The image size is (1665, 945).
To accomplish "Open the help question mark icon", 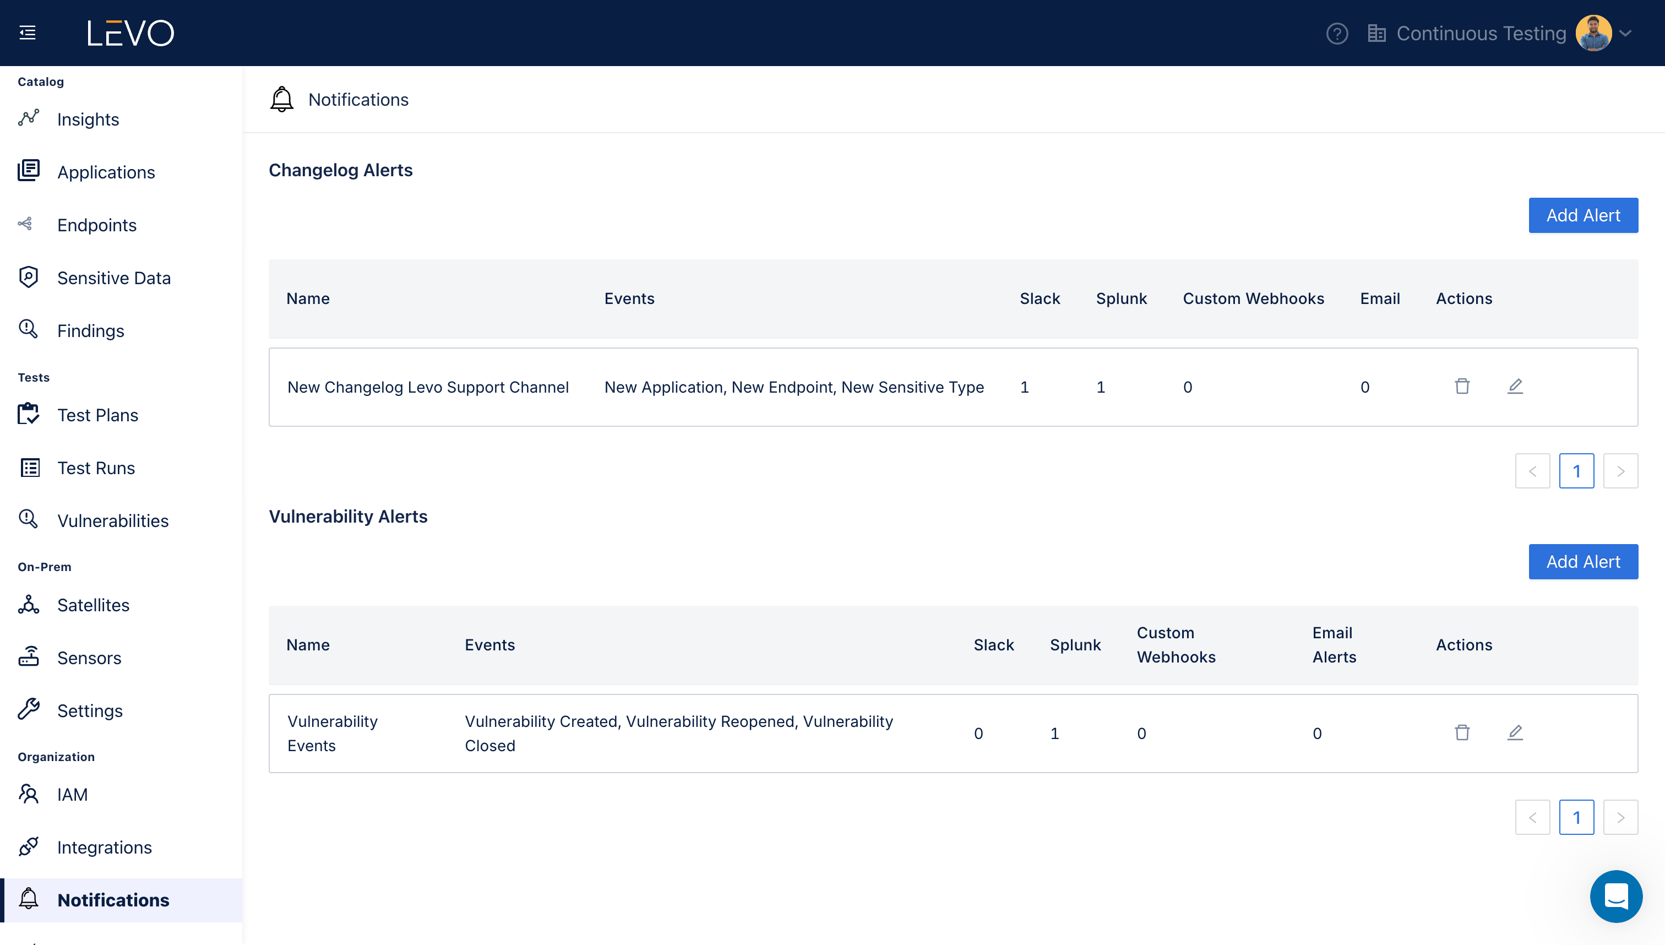I will point(1337,33).
